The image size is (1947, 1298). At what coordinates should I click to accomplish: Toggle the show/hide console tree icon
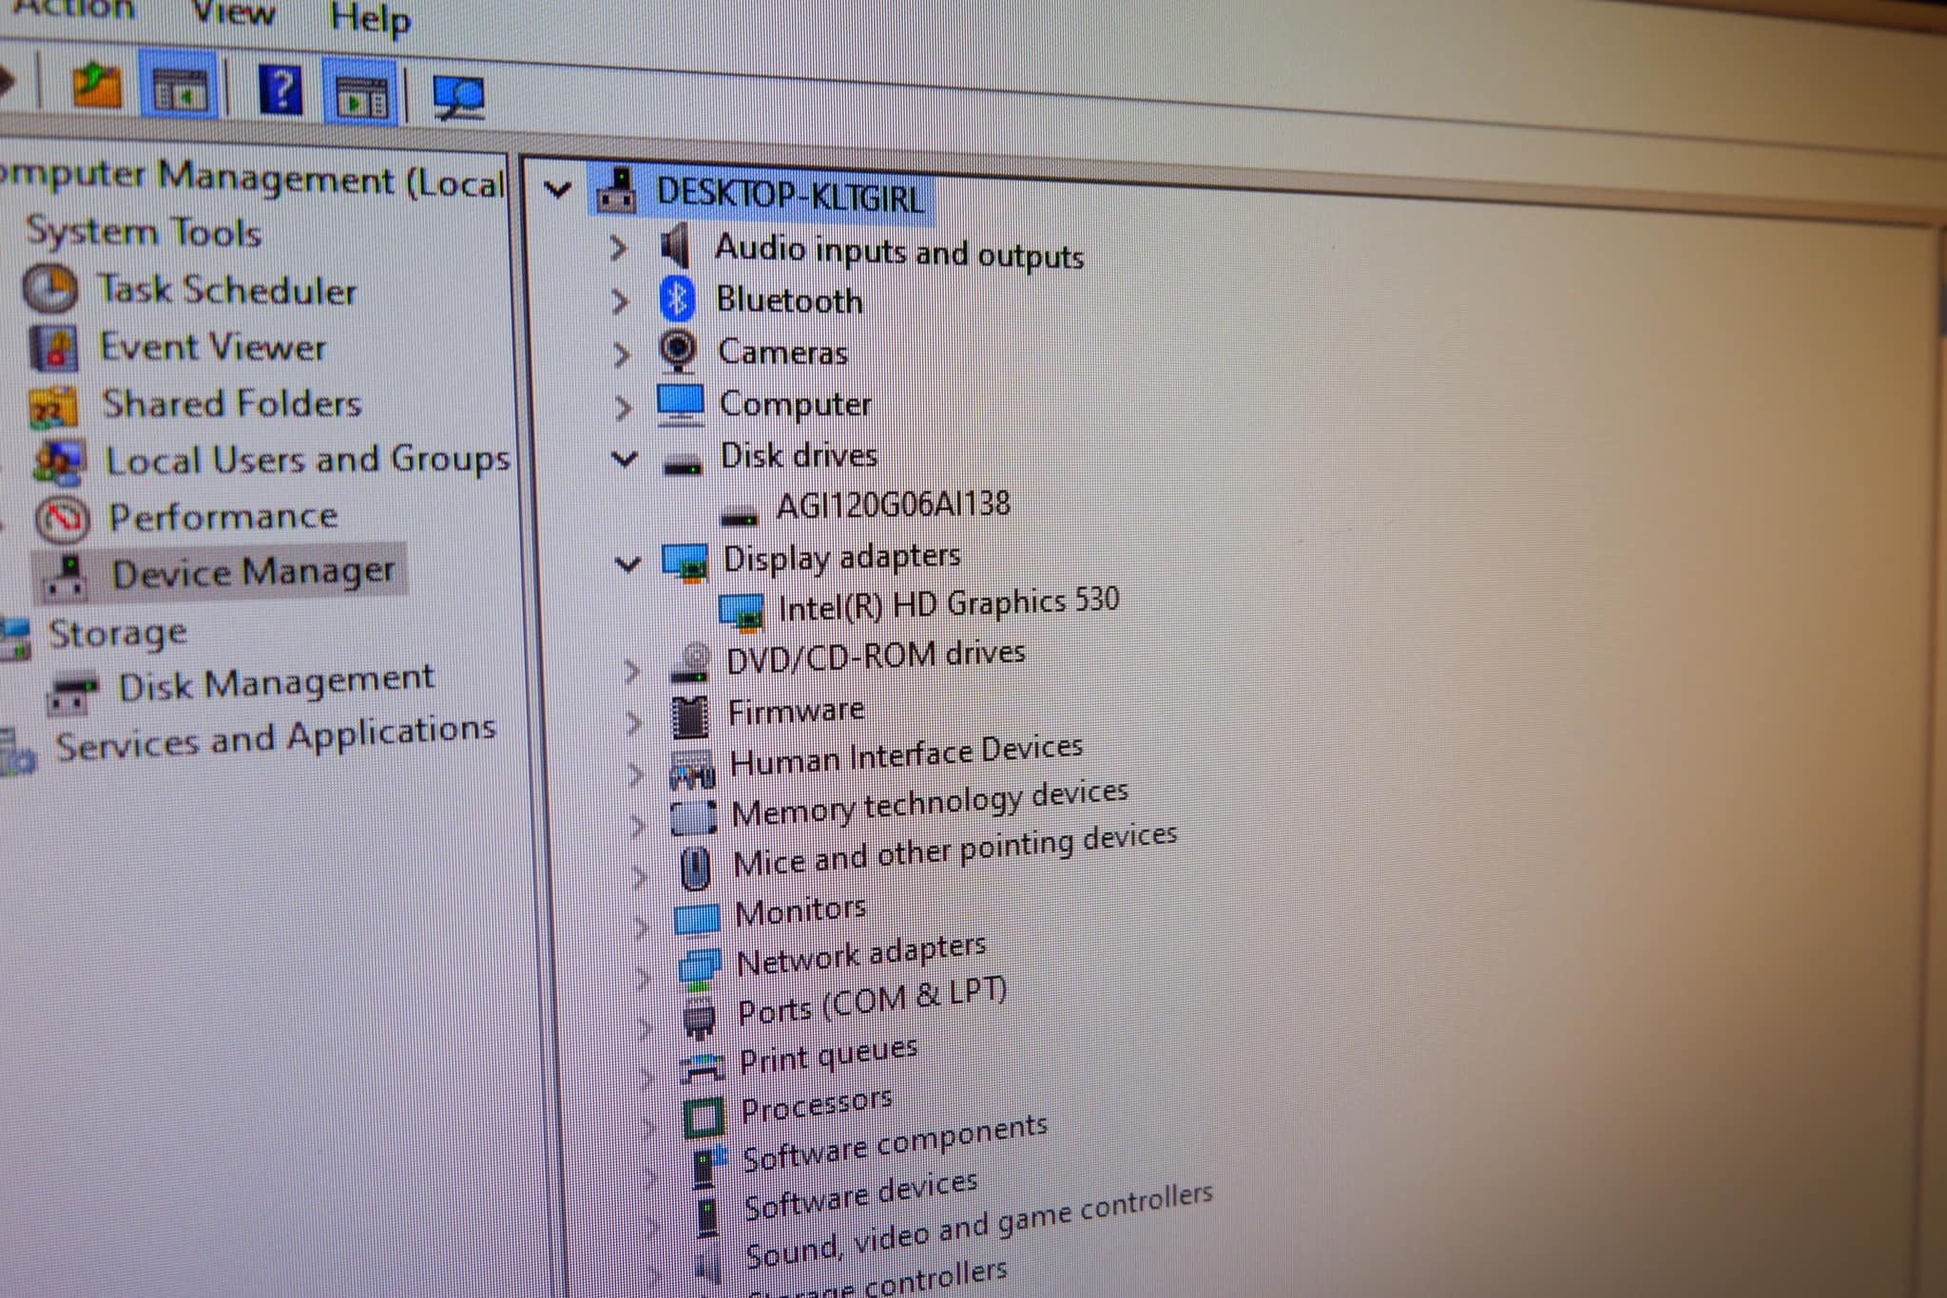click(180, 89)
